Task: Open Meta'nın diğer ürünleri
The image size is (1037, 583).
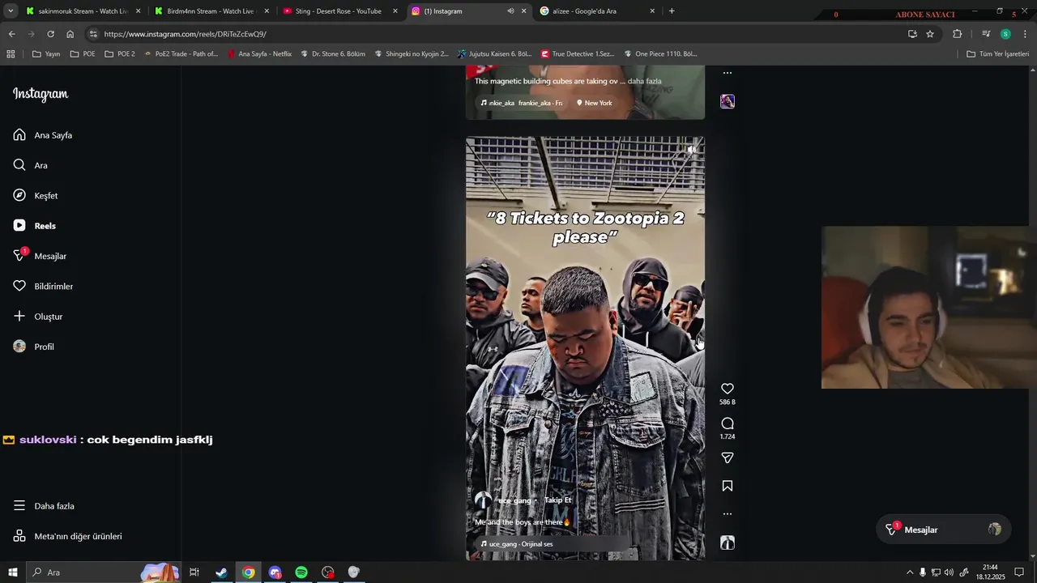Action: coord(67,536)
